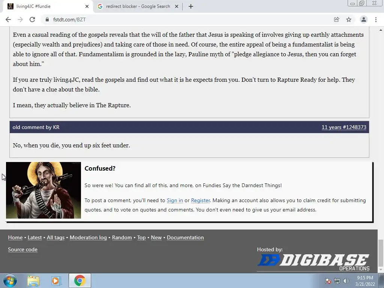
Task: Click the address bar URL fstdt.com/BZT
Action: coord(69,19)
